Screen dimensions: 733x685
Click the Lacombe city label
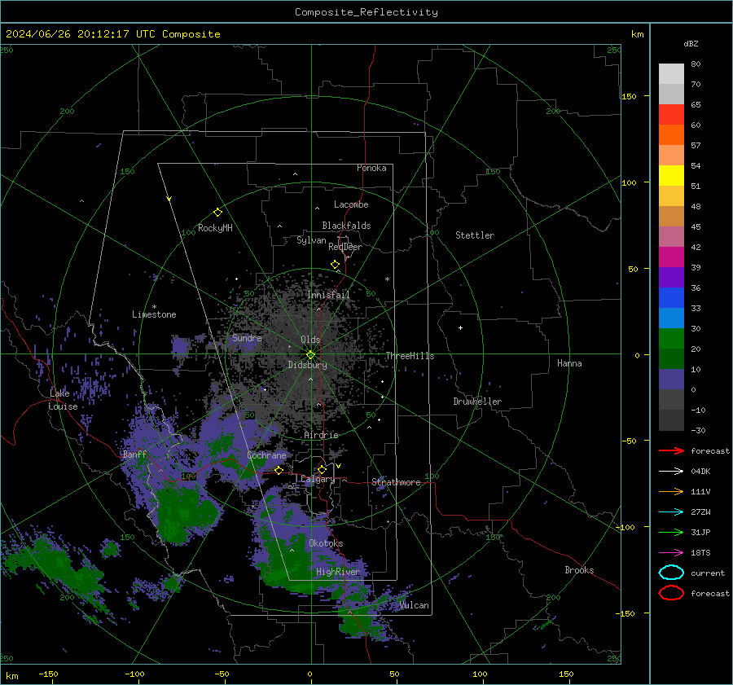351,204
